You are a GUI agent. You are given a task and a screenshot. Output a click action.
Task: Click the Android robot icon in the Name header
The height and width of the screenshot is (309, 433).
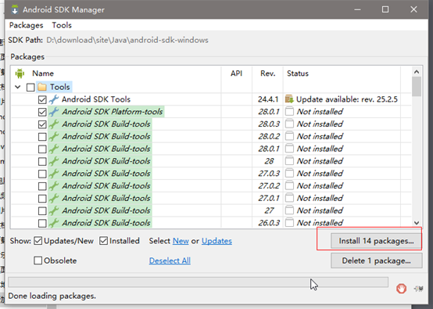[x=20, y=74]
